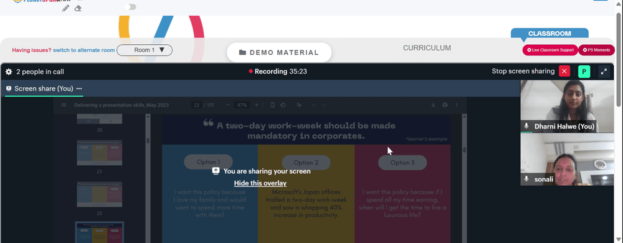Toggle the PDF sidebar hamburger menu

pos(64,105)
